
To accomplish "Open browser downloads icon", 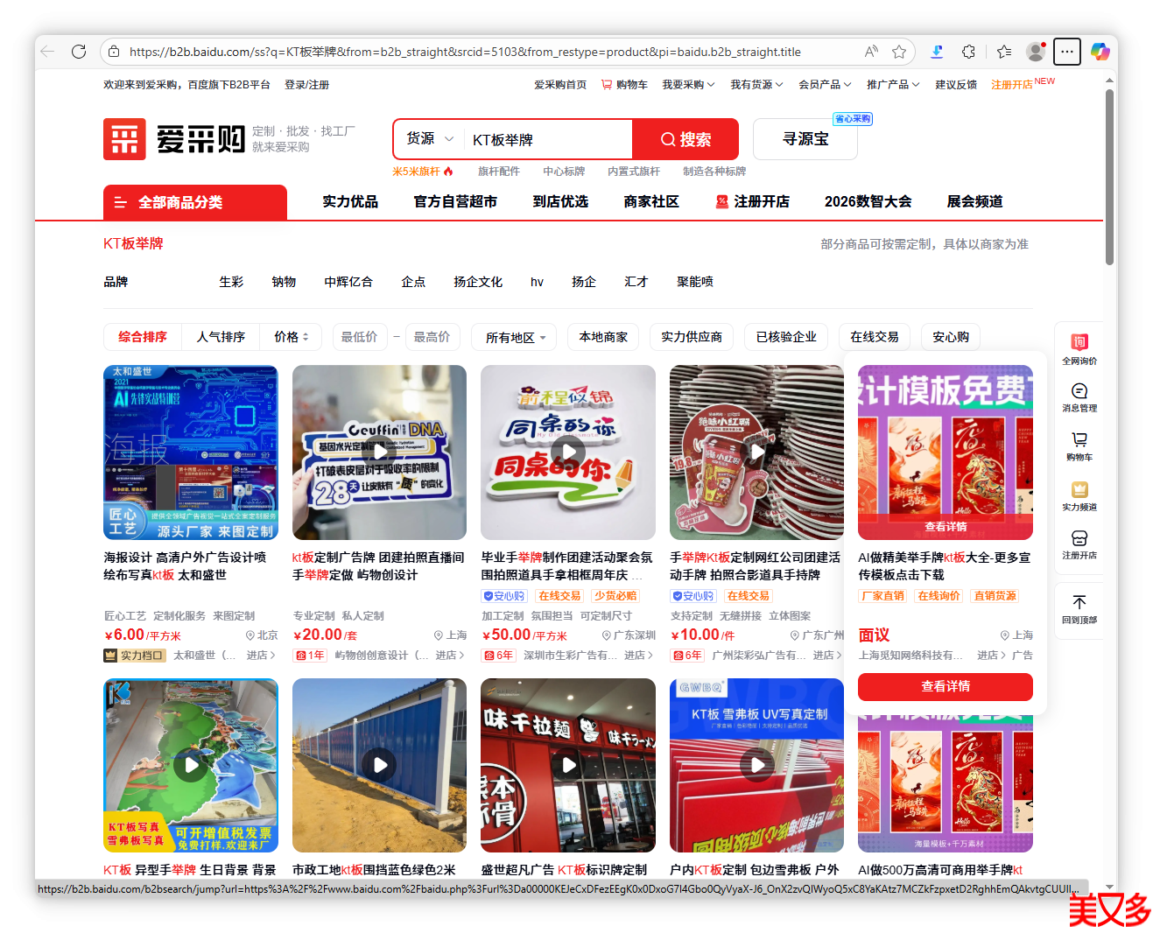I will pos(937,52).
